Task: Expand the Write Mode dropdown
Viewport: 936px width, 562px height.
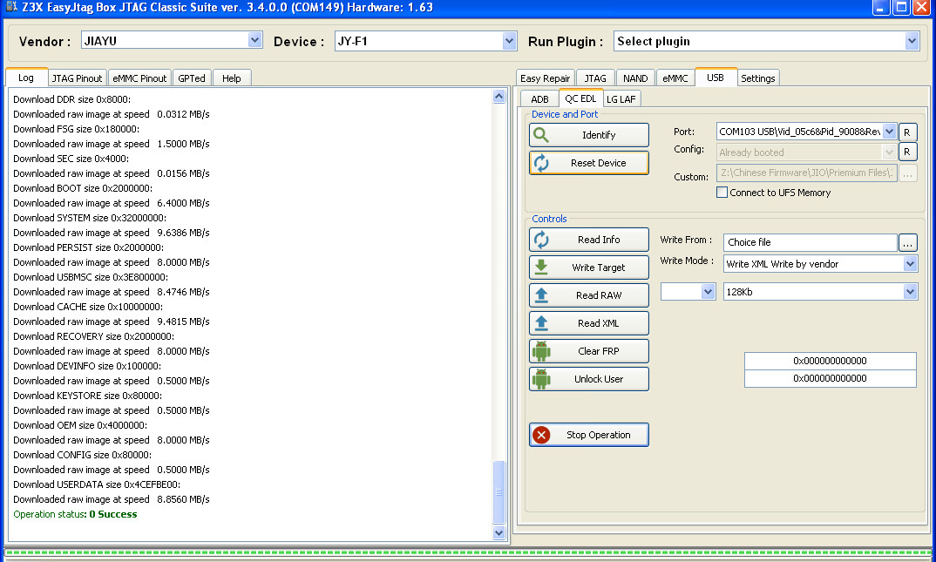Action: 910,264
